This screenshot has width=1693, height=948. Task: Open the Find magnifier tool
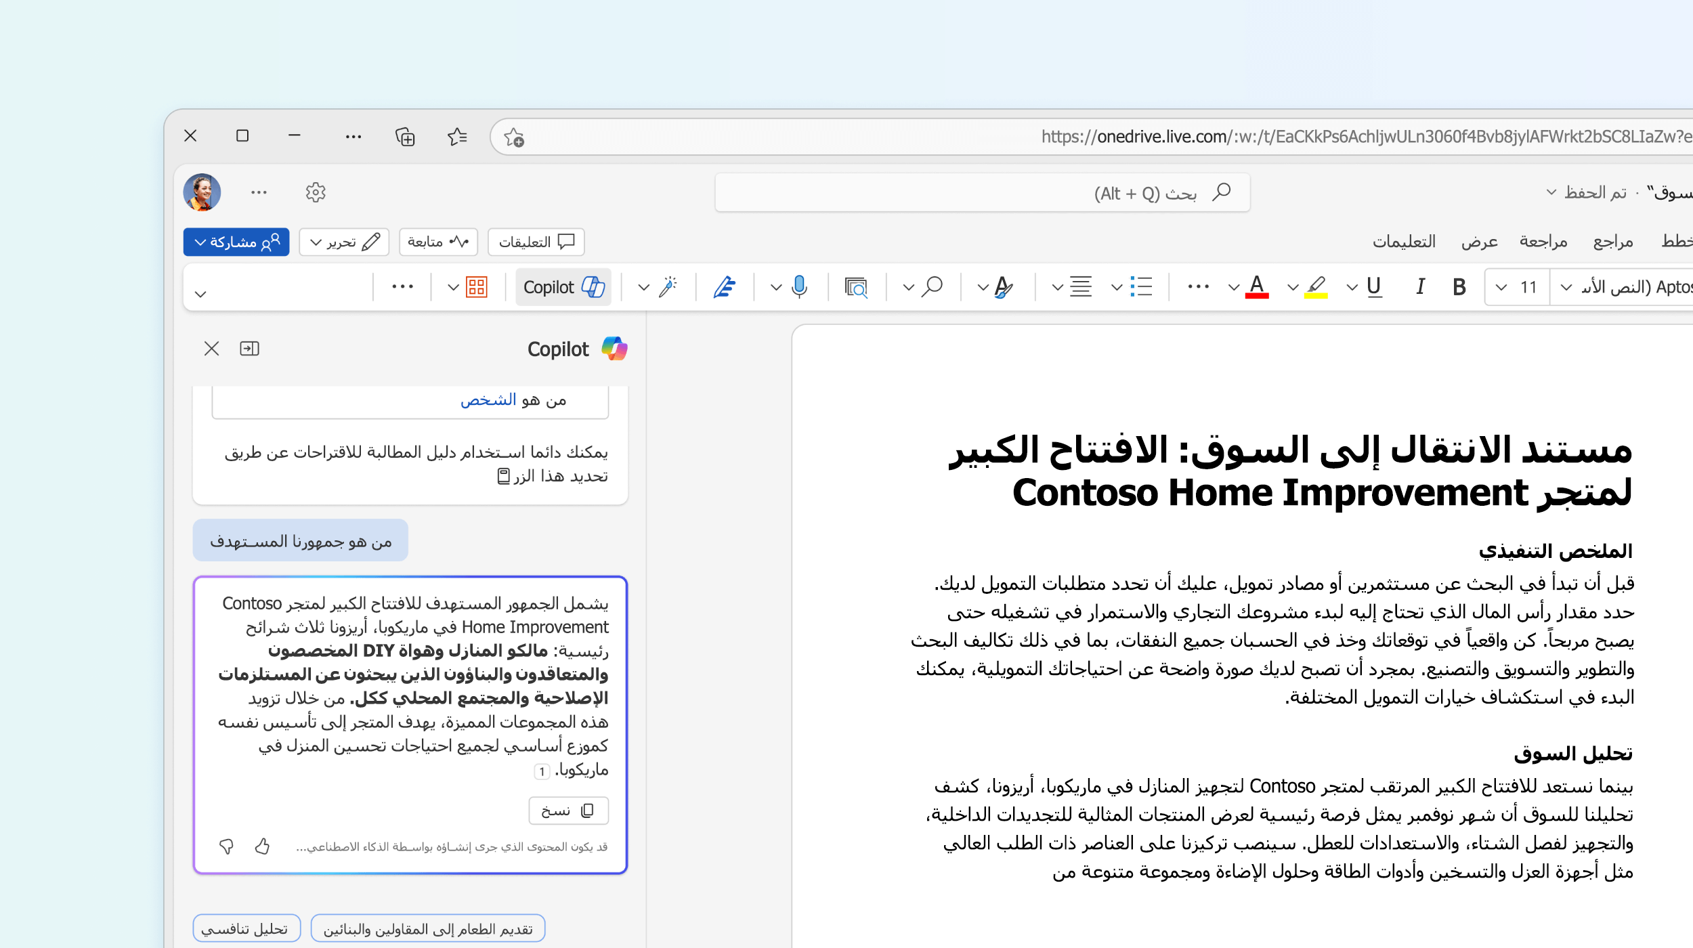click(x=933, y=287)
